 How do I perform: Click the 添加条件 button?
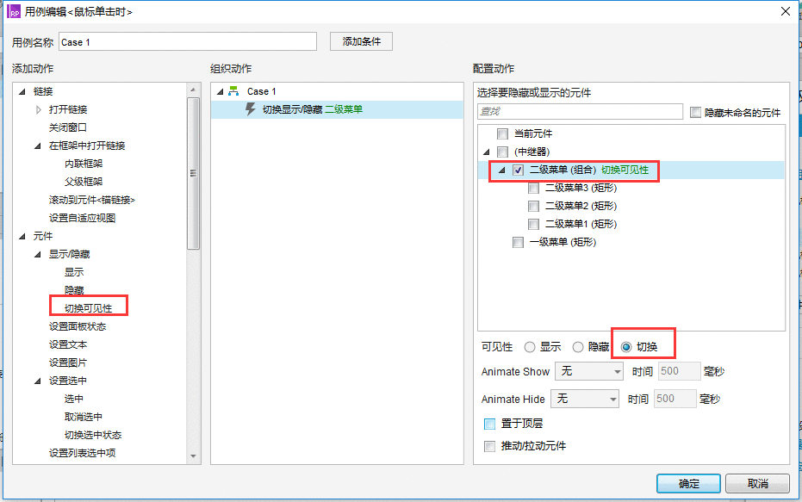(361, 41)
